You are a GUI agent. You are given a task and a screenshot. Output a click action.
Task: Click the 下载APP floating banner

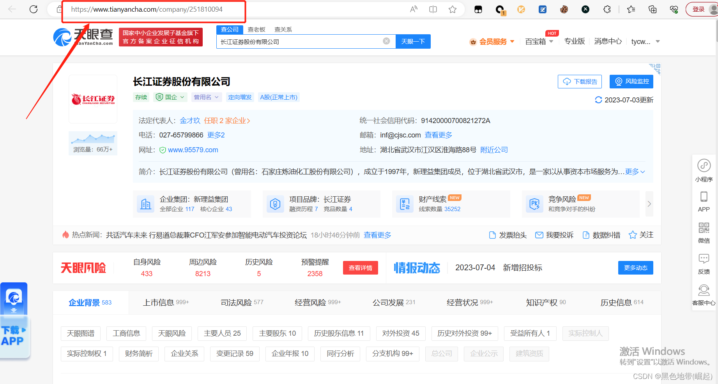coord(14,320)
